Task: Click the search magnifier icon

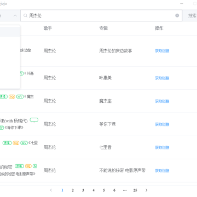Action: [25, 15]
